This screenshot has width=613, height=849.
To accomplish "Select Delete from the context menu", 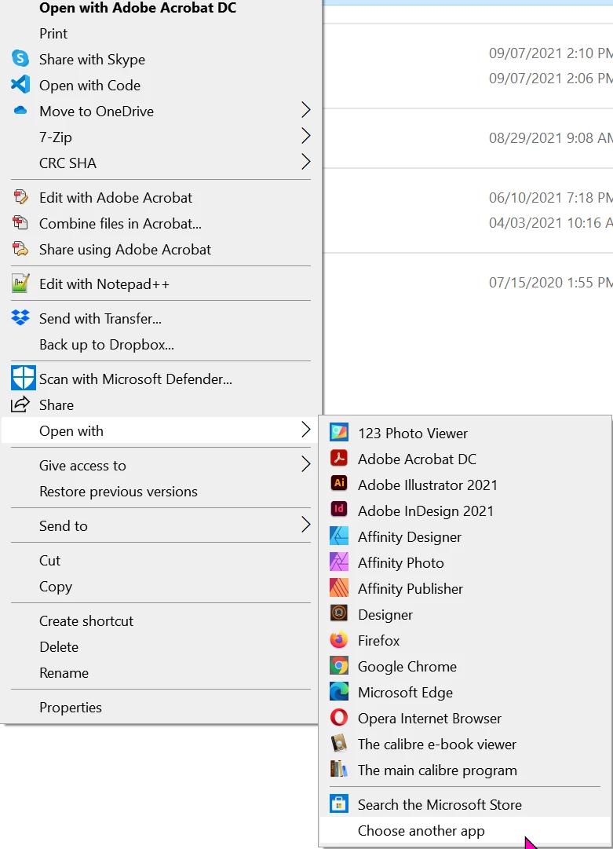I will pos(59,647).
